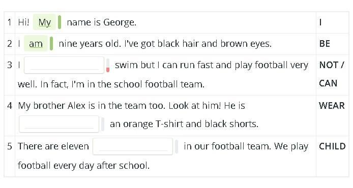Click the green status bar beside 'am'
Image resolution: width=353 pixels, height=188 pixels.
click(x=51, y=43)
